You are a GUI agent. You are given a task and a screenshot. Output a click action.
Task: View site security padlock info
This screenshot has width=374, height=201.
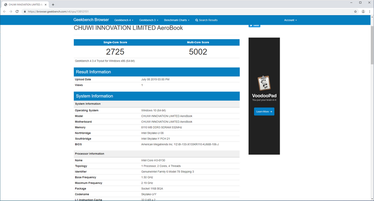[x=25, y=11]
